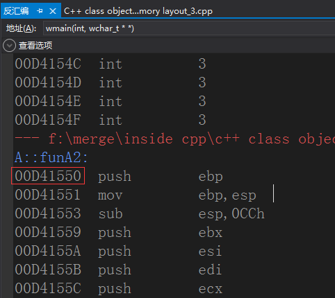
Task: Click the ecx operand
Action: coord(211,289)
